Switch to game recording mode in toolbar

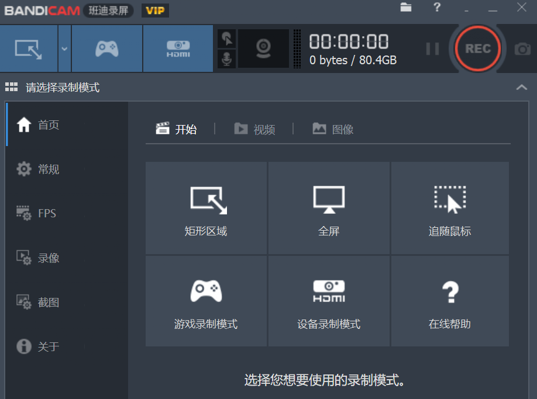pyautogui.click(x=107, y=48)
